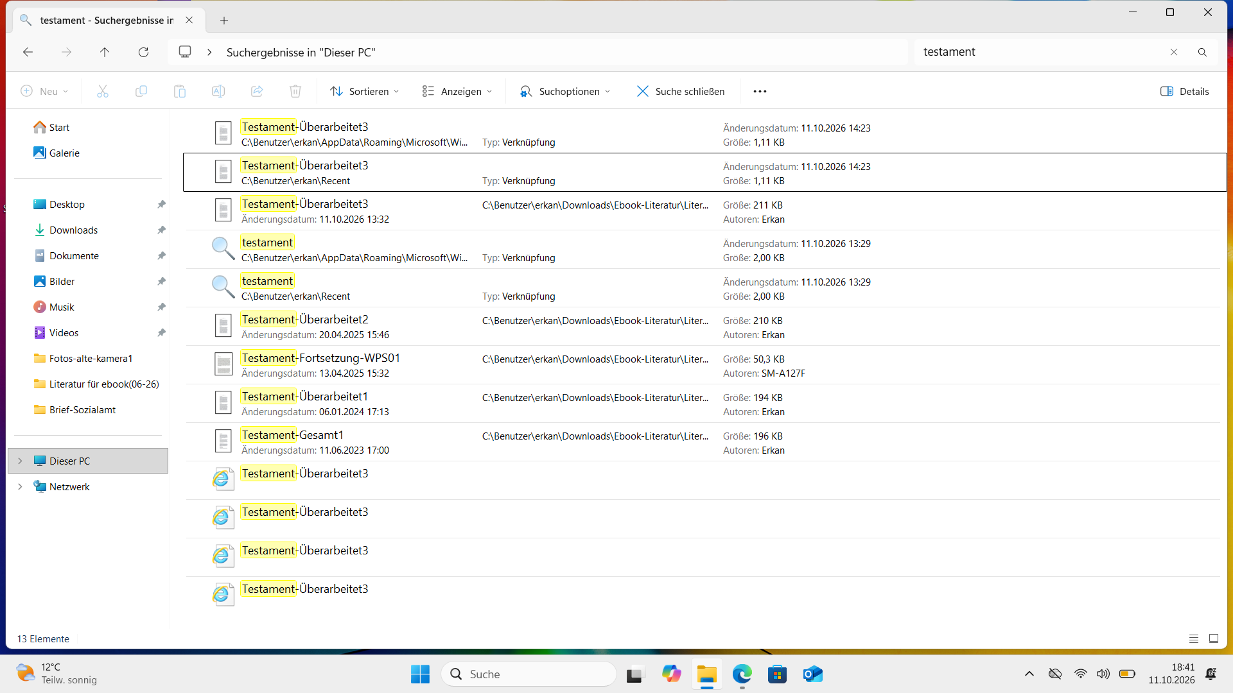Click Suche schließen button
Image resolution: width=1233 pixels, height=693 pixels.
pyautogui.click(x=681, y=91)
